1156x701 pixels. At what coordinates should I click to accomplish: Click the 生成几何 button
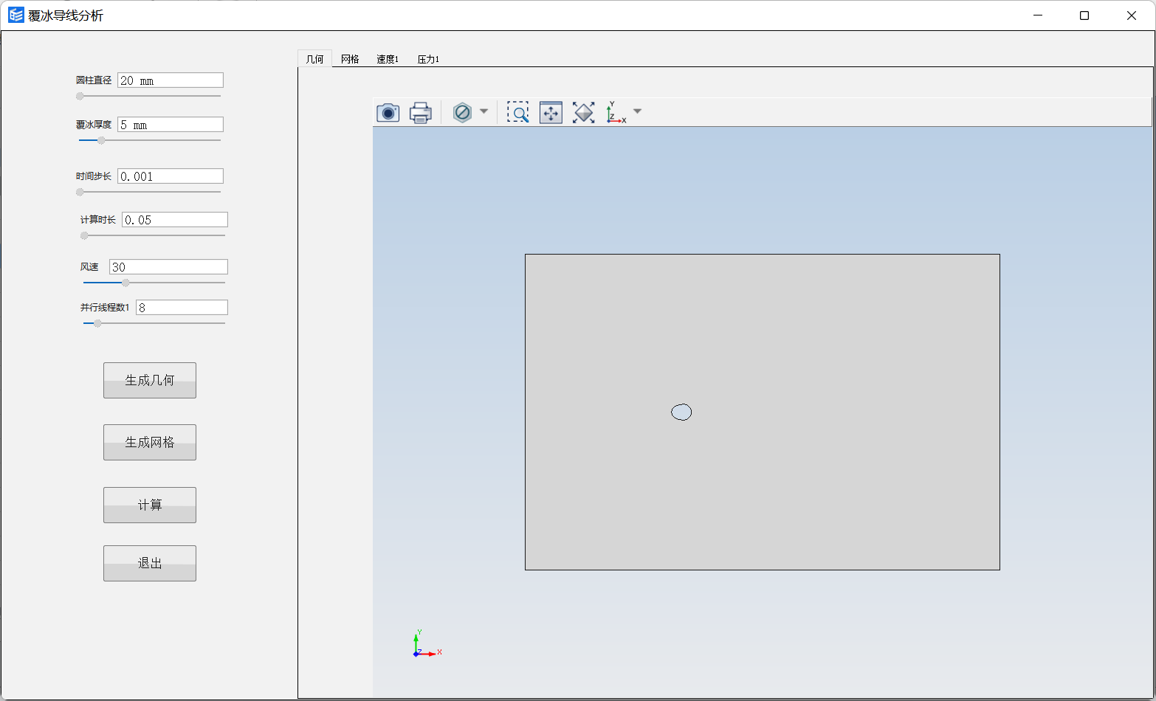pyautogui.click(x=150, y=380)
